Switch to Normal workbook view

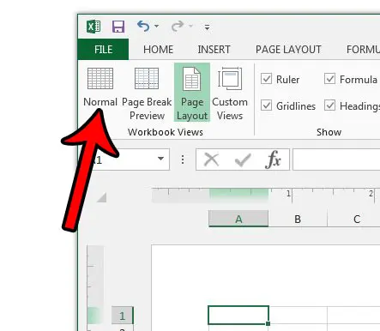[100, 87]
